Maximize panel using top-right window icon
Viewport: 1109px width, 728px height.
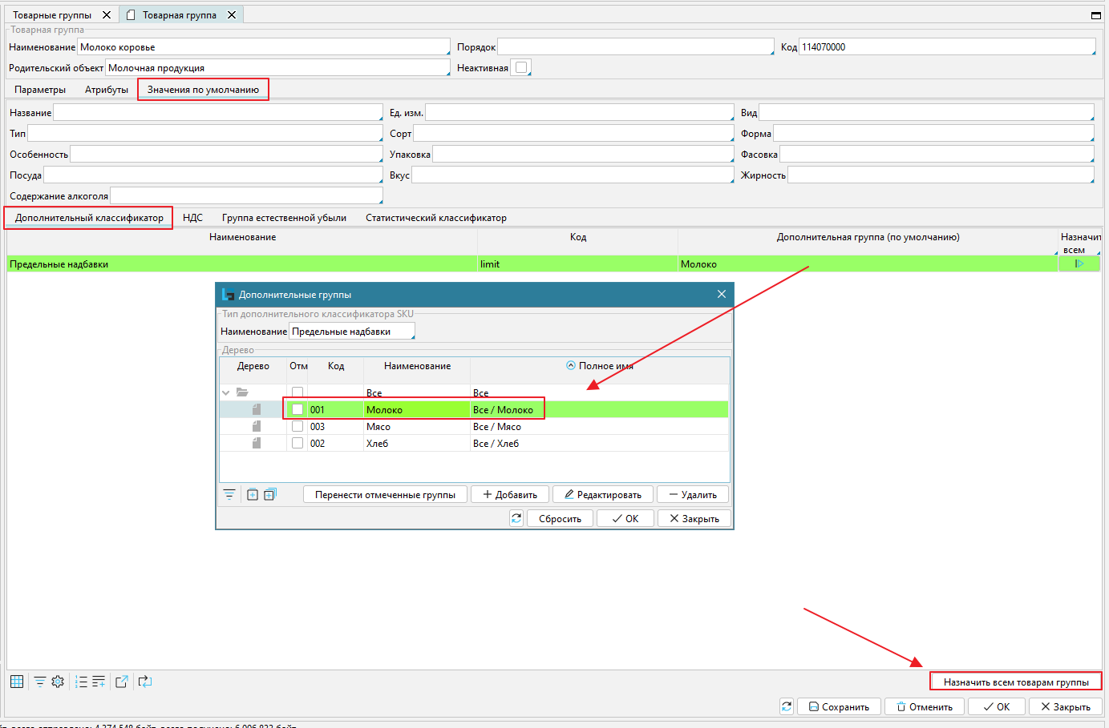click(x=1095, y=15)
